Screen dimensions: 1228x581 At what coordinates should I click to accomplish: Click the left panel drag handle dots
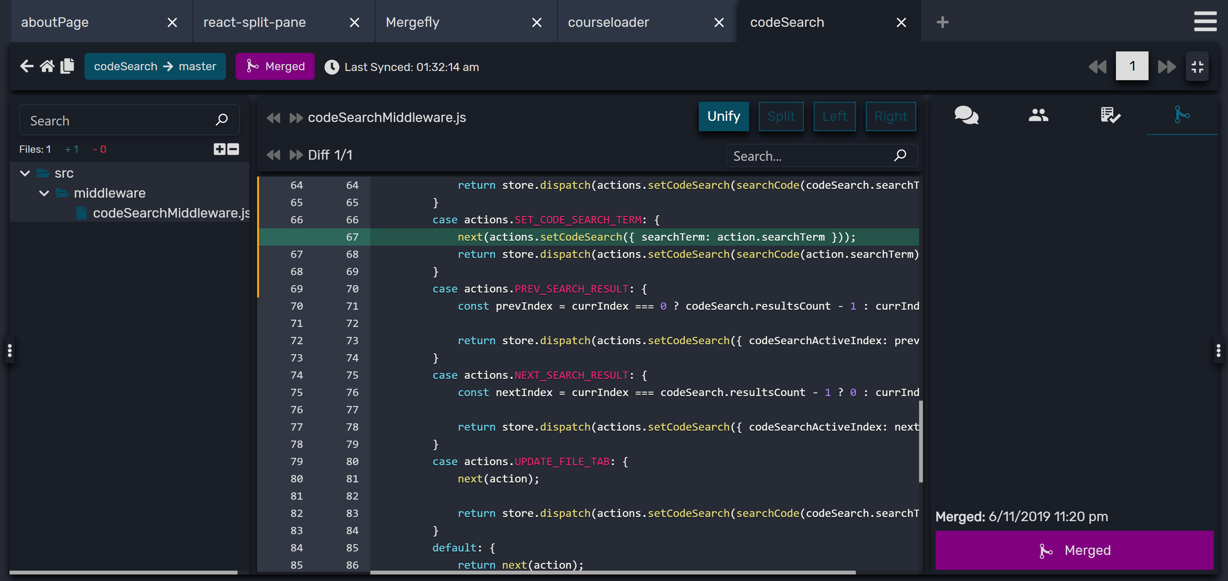coord(10,351)
